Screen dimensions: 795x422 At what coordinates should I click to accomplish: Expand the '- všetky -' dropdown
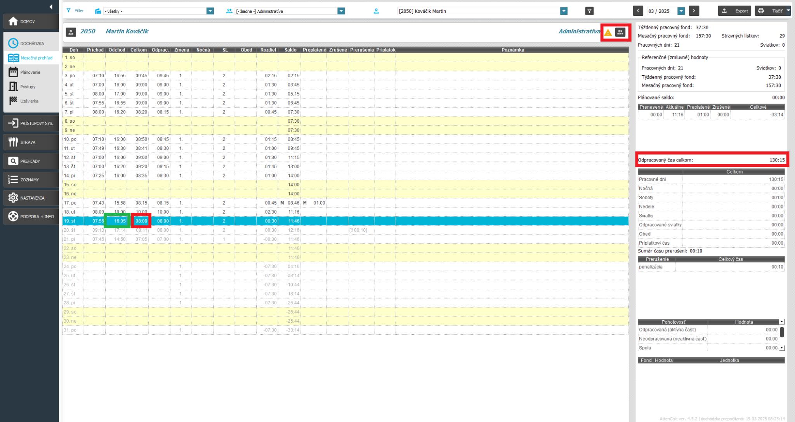(x=210, y=11)
